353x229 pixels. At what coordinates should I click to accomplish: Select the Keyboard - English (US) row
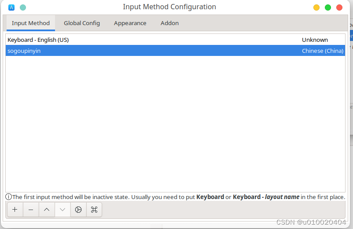pos(175,40)
